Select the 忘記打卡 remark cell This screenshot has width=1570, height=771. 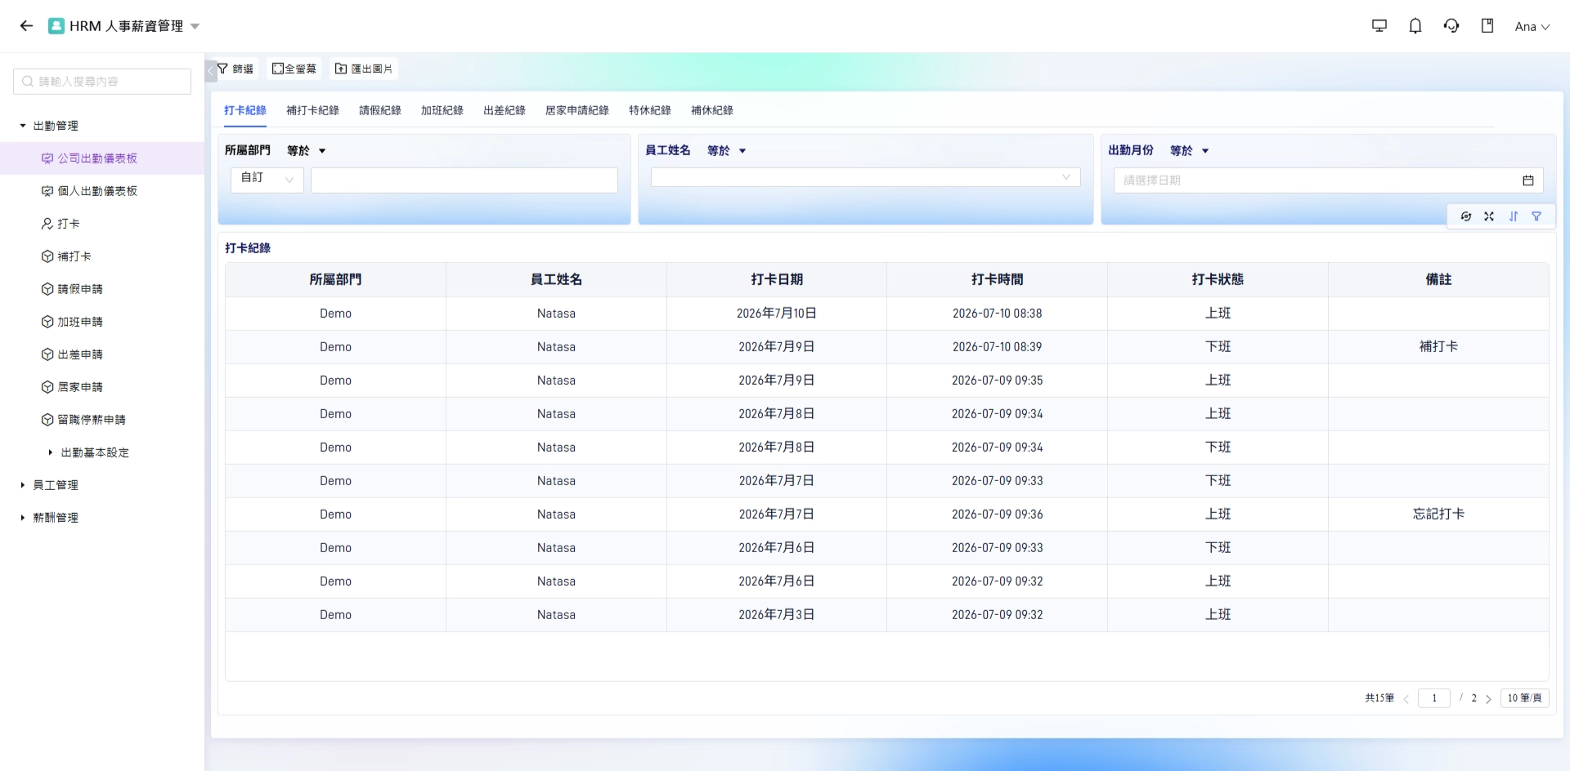pyautogui.click(x=1438, y=515)
